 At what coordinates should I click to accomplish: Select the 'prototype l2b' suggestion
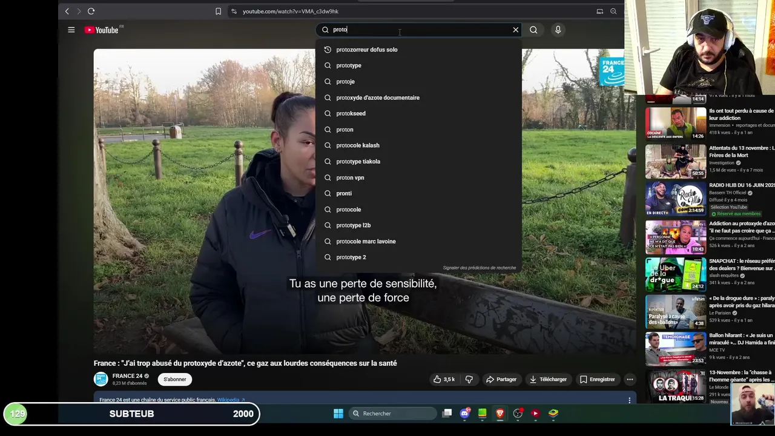tap(418, 225)
